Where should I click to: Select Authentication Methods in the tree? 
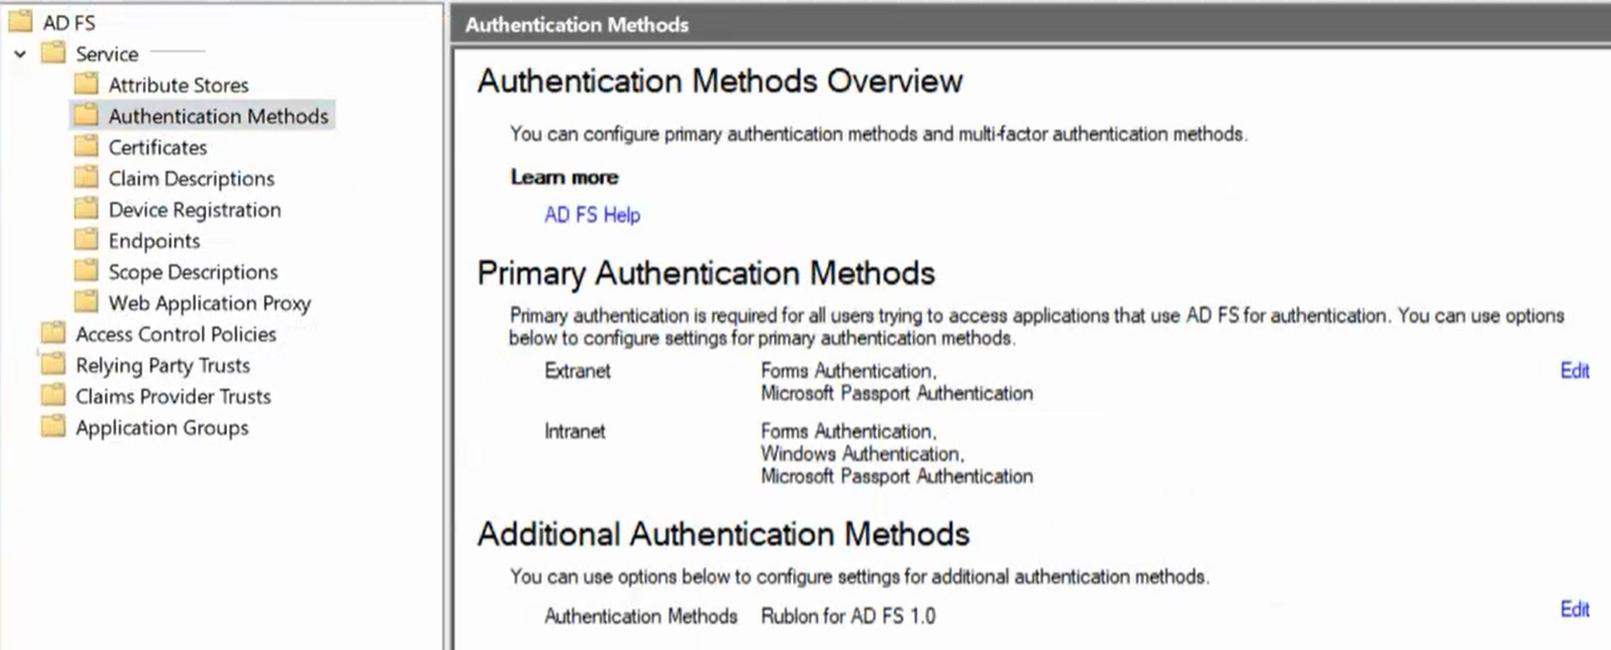pos(218,116)
